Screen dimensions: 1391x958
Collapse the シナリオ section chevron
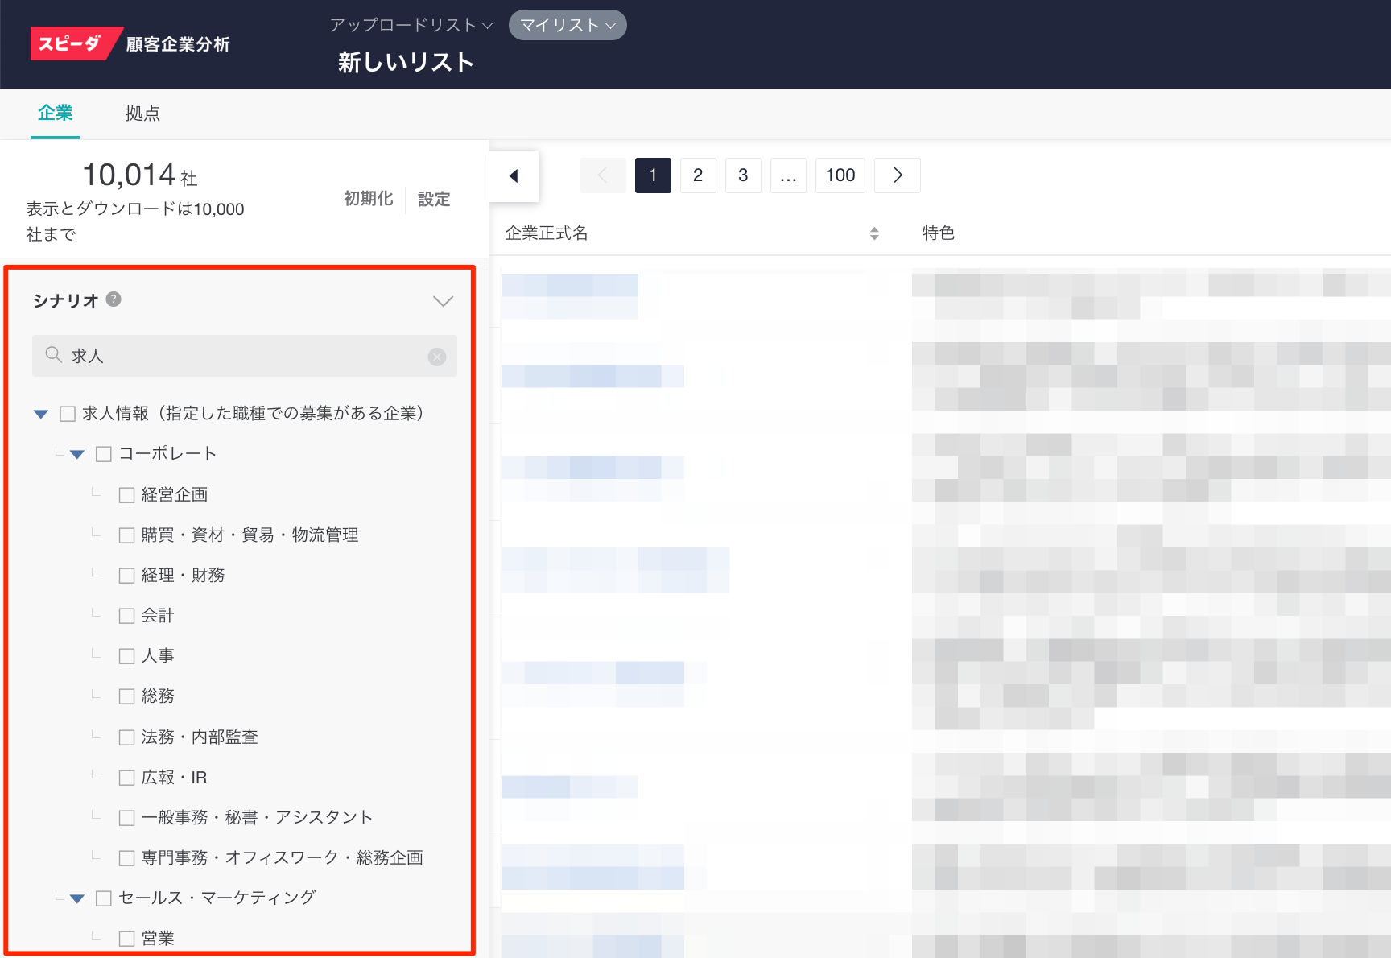(x=443, y=301)
